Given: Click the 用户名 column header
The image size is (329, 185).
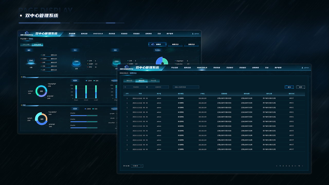Looking at the screenshot, I should (159, 94).
